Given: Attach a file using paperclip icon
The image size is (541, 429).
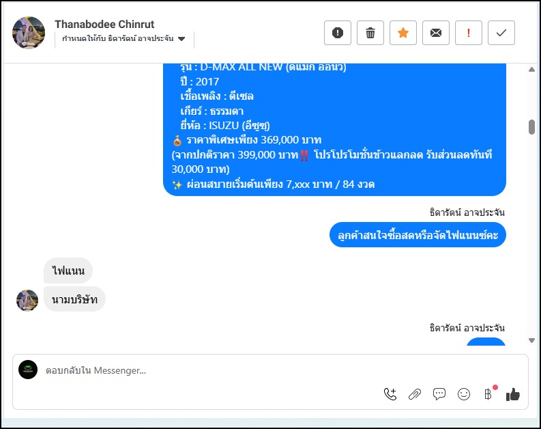Looking at the screenshot, I should [x=415, y=394].
